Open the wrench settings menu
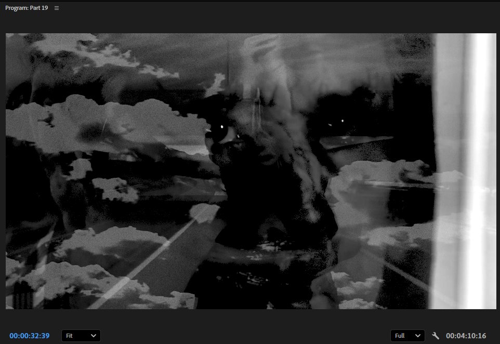The height and width of the screenshot is (344, 500). click(x=435, y=336)
